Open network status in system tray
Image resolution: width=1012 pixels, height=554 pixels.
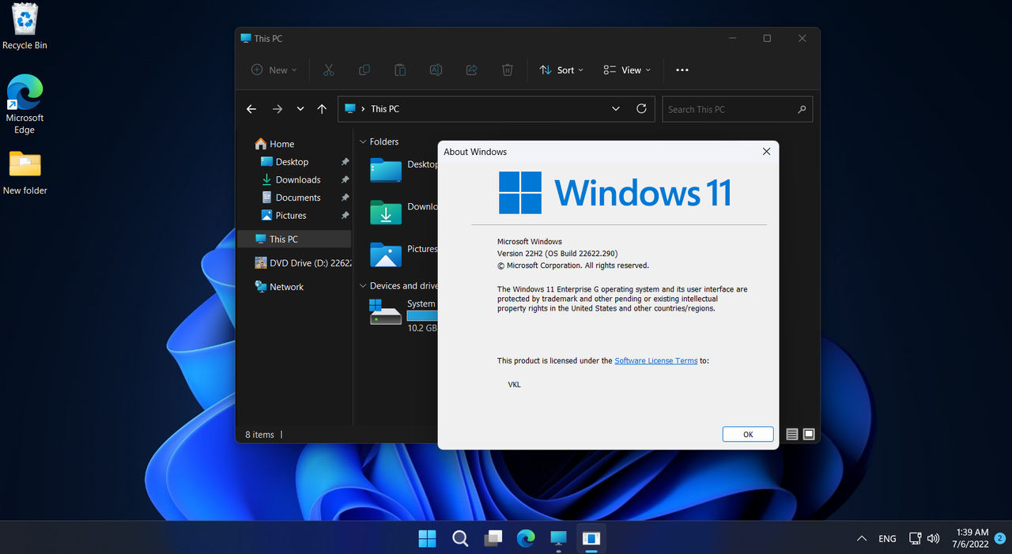pyautogui.click(x=915, y=538)
